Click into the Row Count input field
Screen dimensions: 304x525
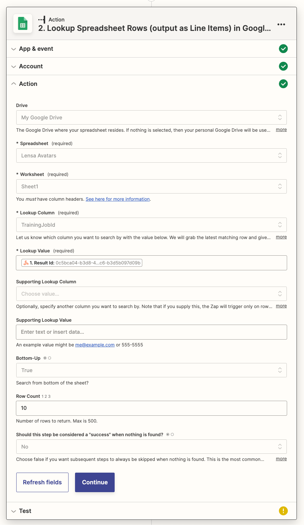pos(151,408)
